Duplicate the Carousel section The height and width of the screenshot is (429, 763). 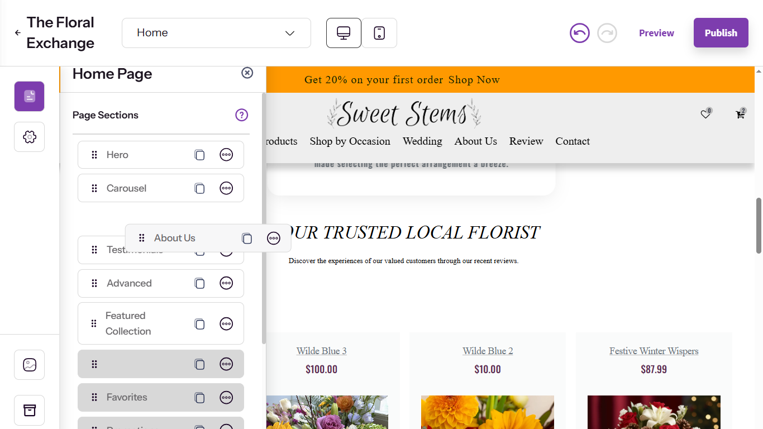(x=199, y=188)
